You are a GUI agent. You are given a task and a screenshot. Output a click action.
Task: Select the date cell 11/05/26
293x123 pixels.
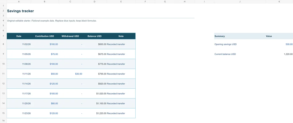[19, 54]
